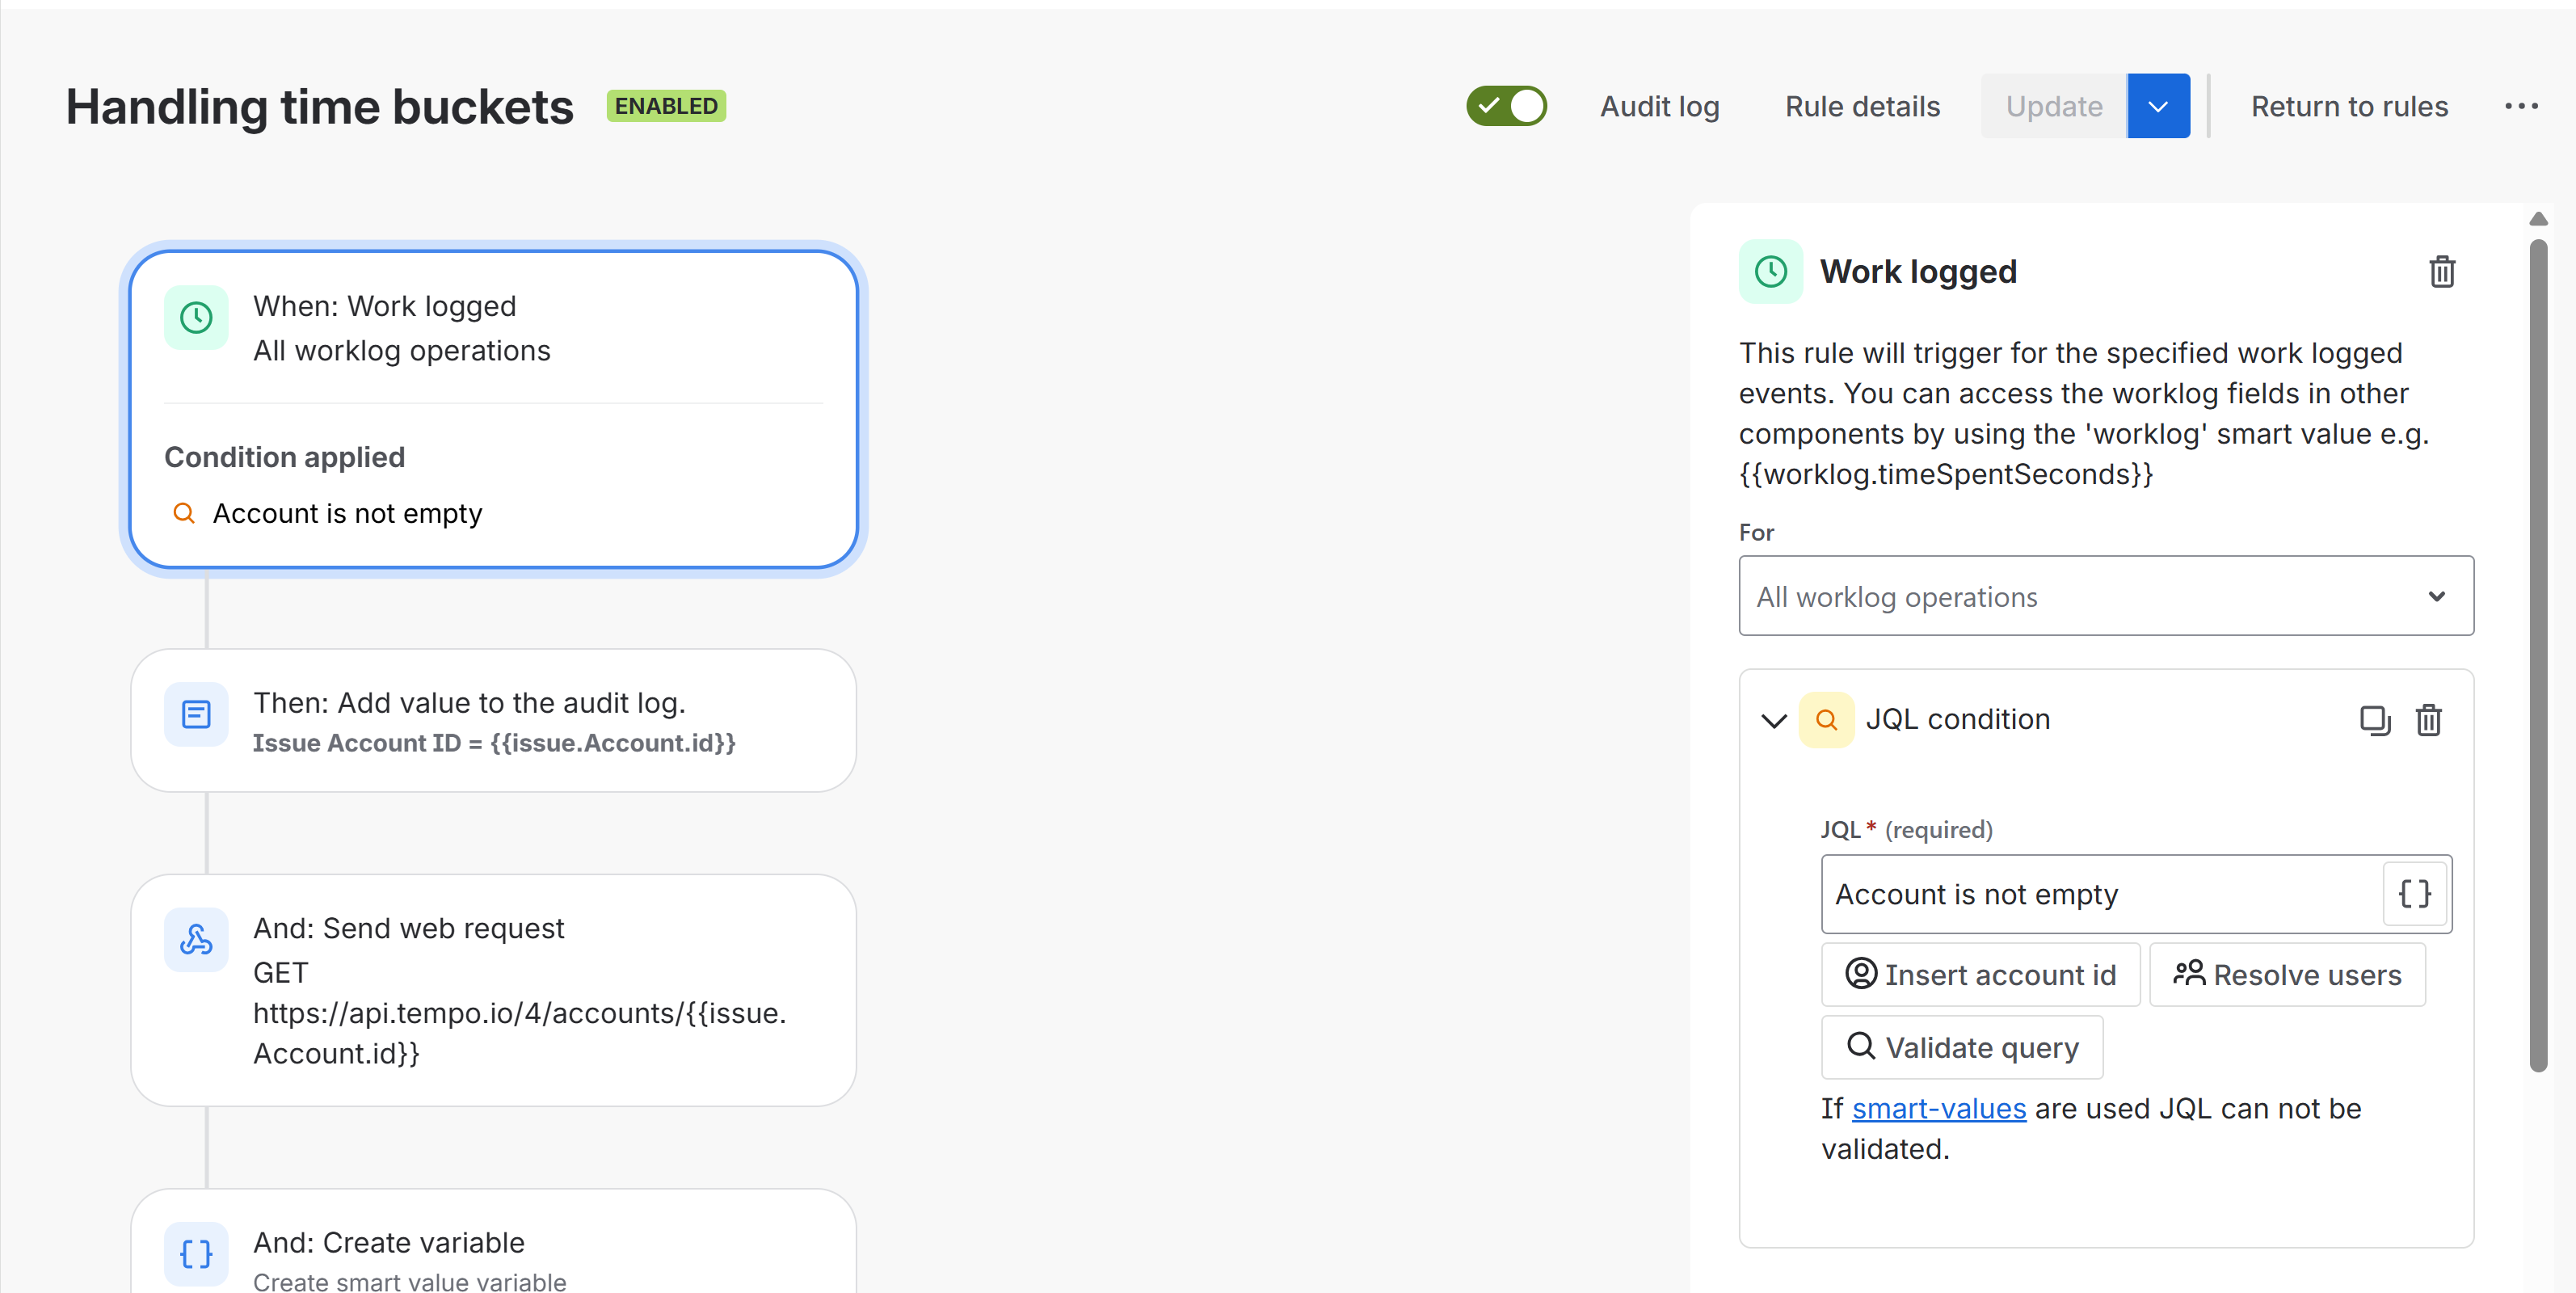Click the smart value braces icon in JQL field
The height and width of the screenshot is (1293, 2576).
[2414, 893]
